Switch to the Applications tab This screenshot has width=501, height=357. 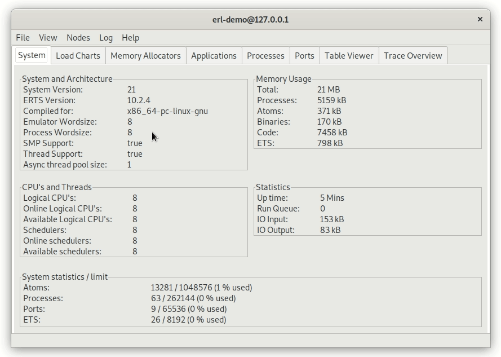coord(214,56)
